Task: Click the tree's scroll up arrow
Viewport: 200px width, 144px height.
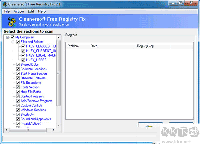Action: pos(59,37)
